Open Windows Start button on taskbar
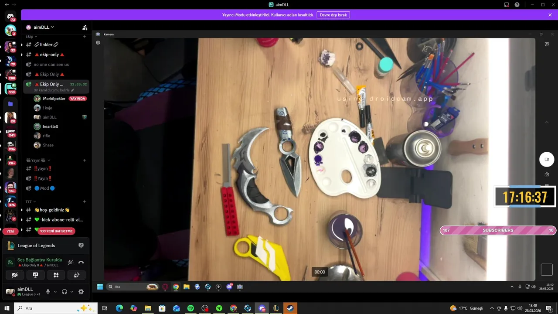Image resolution: width=558 pixels, height=314 pixels. [7, 308]
